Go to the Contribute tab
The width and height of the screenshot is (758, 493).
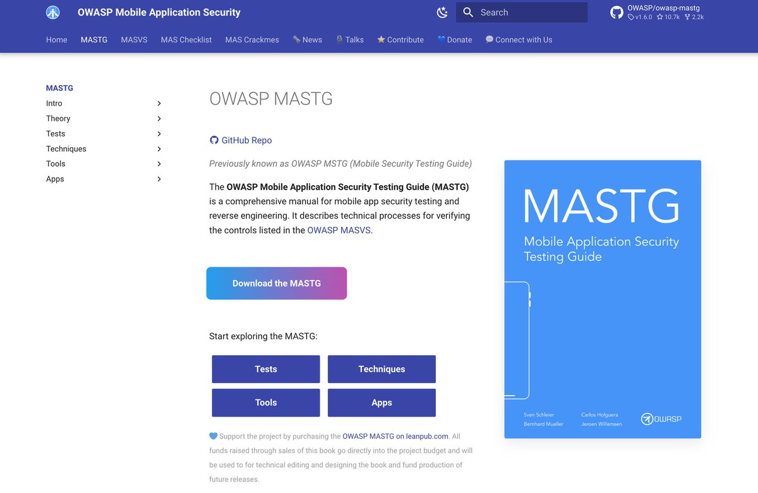pyautogui.click(x=400, y=40)
